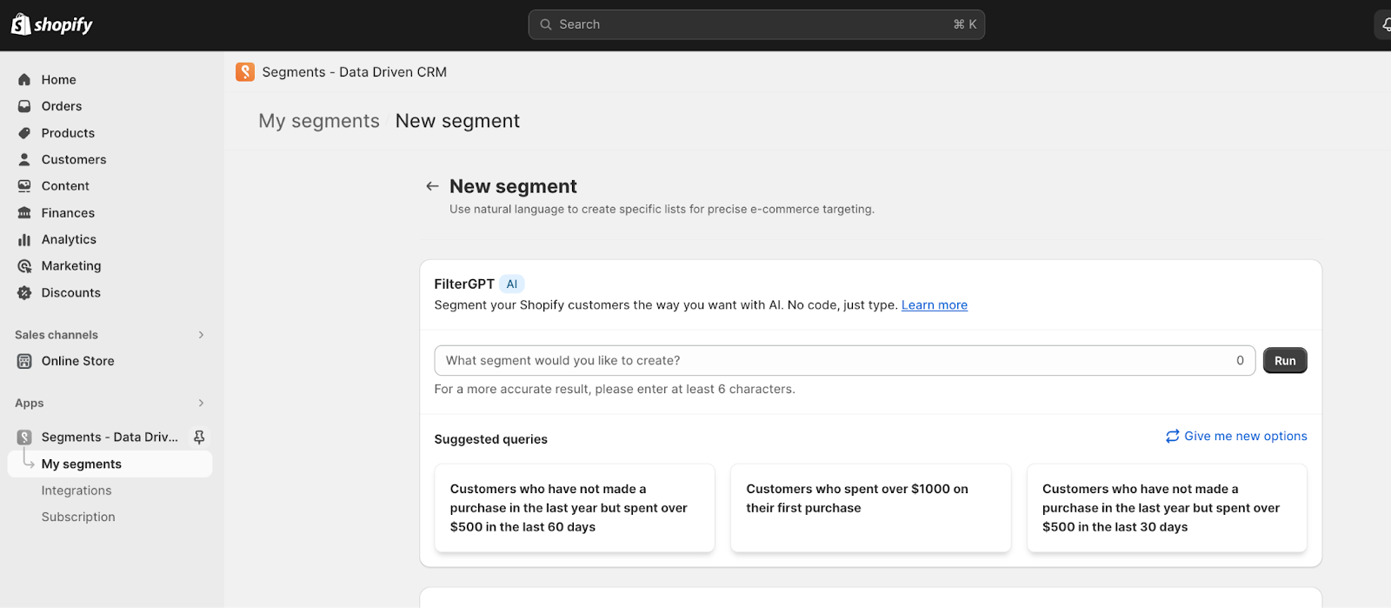The height and width of the screenshot is (608, 1391).
Task: Open Orders via its inbox icon
Action: point(24,106)
